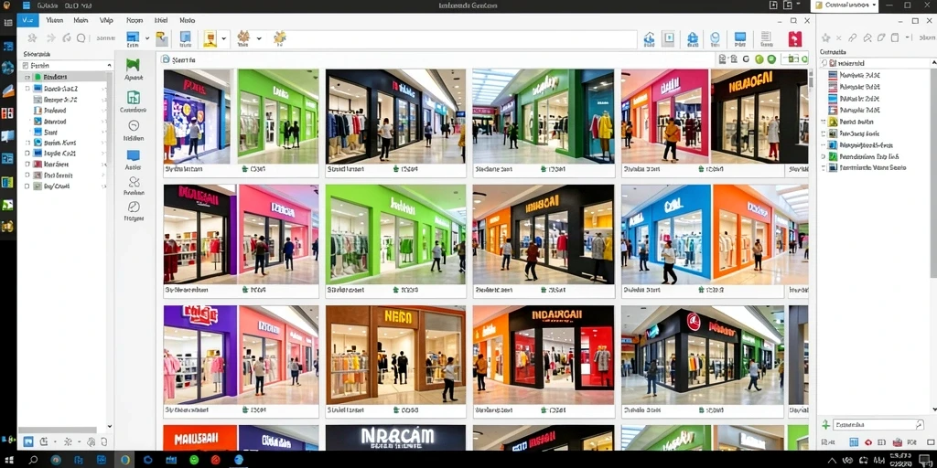Click the red tag icon in toolbar
The image size is (937, 468).
click(x=795, y=39)
